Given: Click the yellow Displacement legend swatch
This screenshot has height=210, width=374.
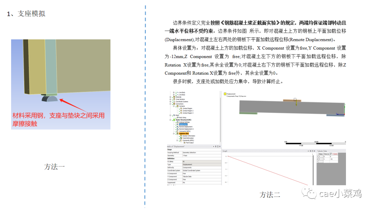Looking at the screenshot, I should [x=225, y=94].
